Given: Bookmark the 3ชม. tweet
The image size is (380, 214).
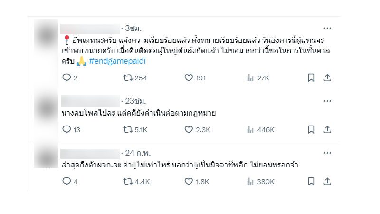Looking at the screenshot, I should (x=311, y=78).
